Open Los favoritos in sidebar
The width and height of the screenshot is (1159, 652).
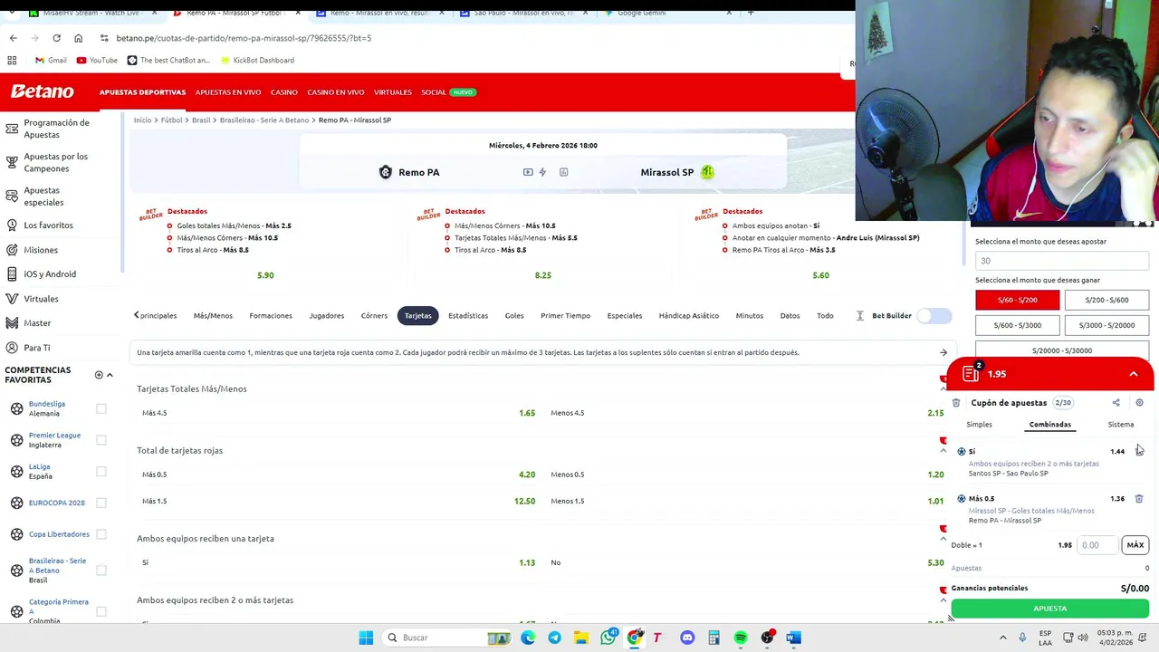pos(48,225)
